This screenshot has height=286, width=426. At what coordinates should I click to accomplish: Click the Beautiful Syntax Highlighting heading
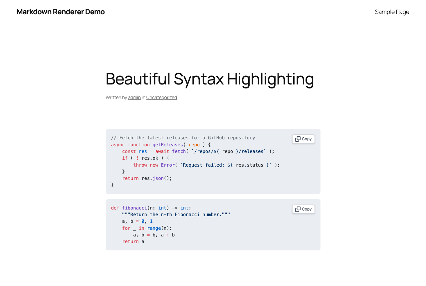(x=210, y=79)
